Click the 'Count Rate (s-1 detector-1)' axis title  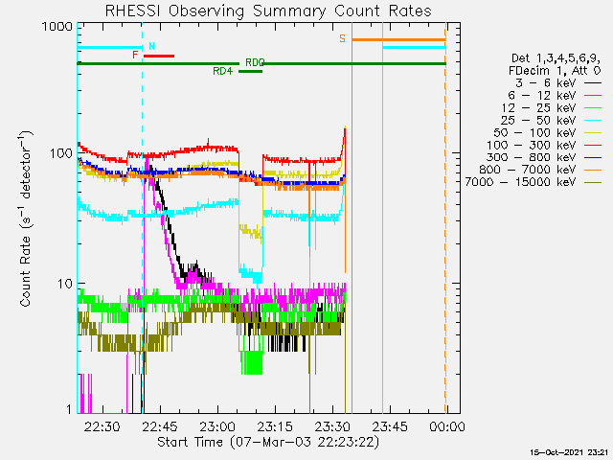pyautogui.click(x=26, y=219)
